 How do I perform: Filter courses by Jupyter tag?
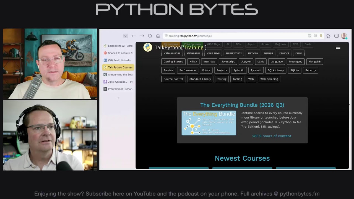click(246, 62)
